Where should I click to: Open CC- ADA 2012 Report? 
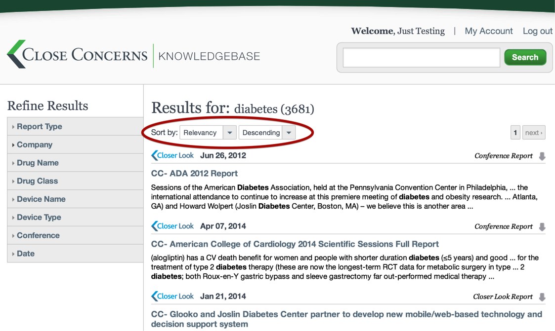tap(194, 174)
